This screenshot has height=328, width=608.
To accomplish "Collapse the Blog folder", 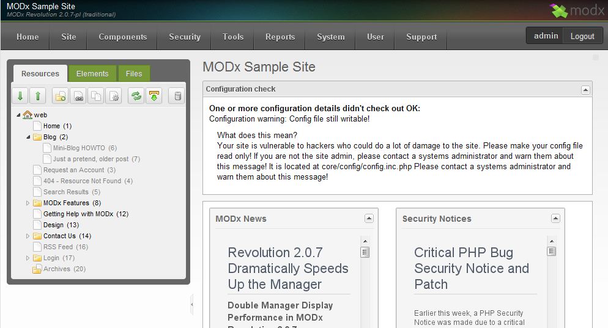I will [28, 137].
